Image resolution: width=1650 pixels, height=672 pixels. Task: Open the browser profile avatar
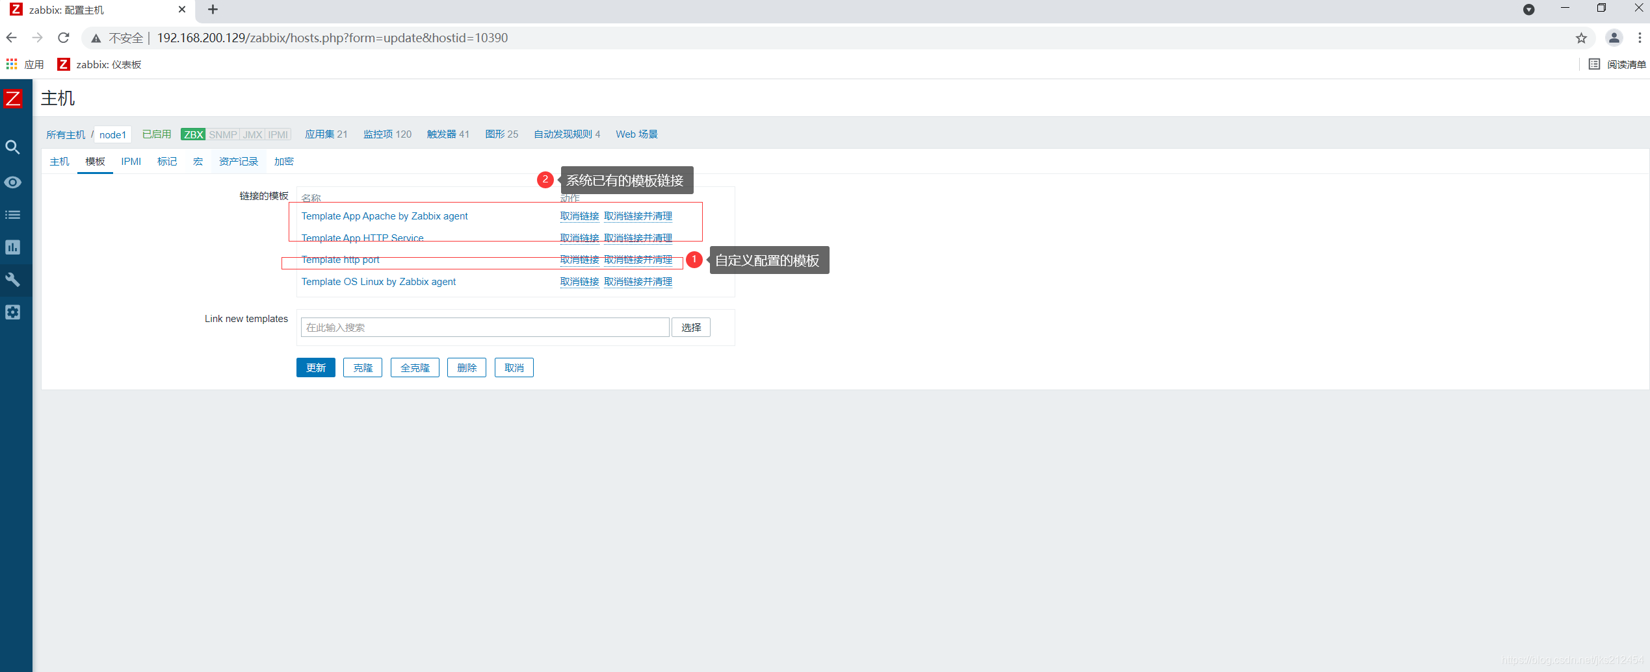[1614, 38]
